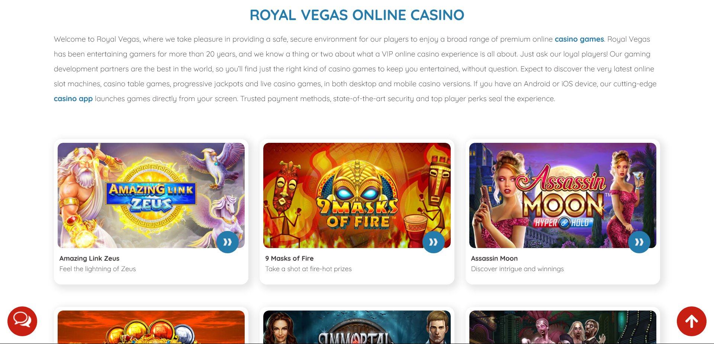Click the 'Royal Vegas Online Casino' heading
The width and height of the screenshot is (714, 344).
tap(357, 15)
